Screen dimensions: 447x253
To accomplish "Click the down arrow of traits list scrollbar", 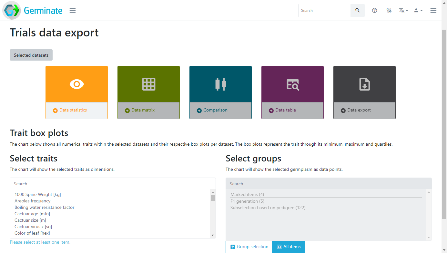I will 213,235.
